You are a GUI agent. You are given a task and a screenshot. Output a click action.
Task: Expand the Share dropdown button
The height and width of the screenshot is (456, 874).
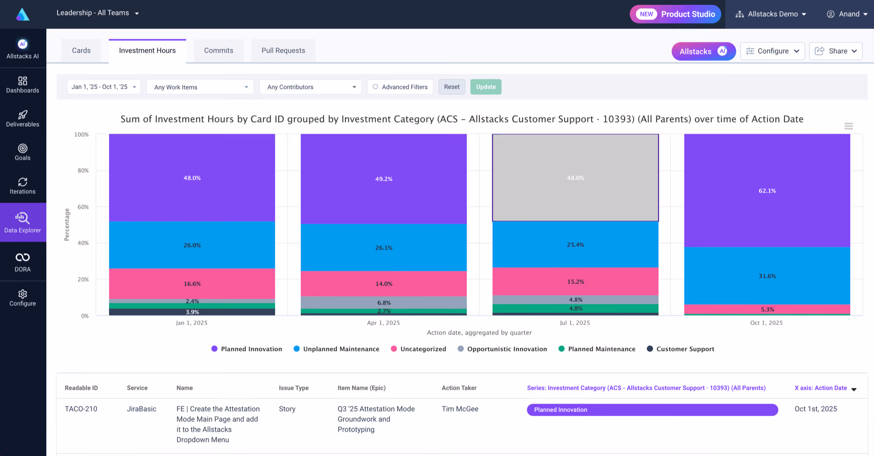point(836,51)
